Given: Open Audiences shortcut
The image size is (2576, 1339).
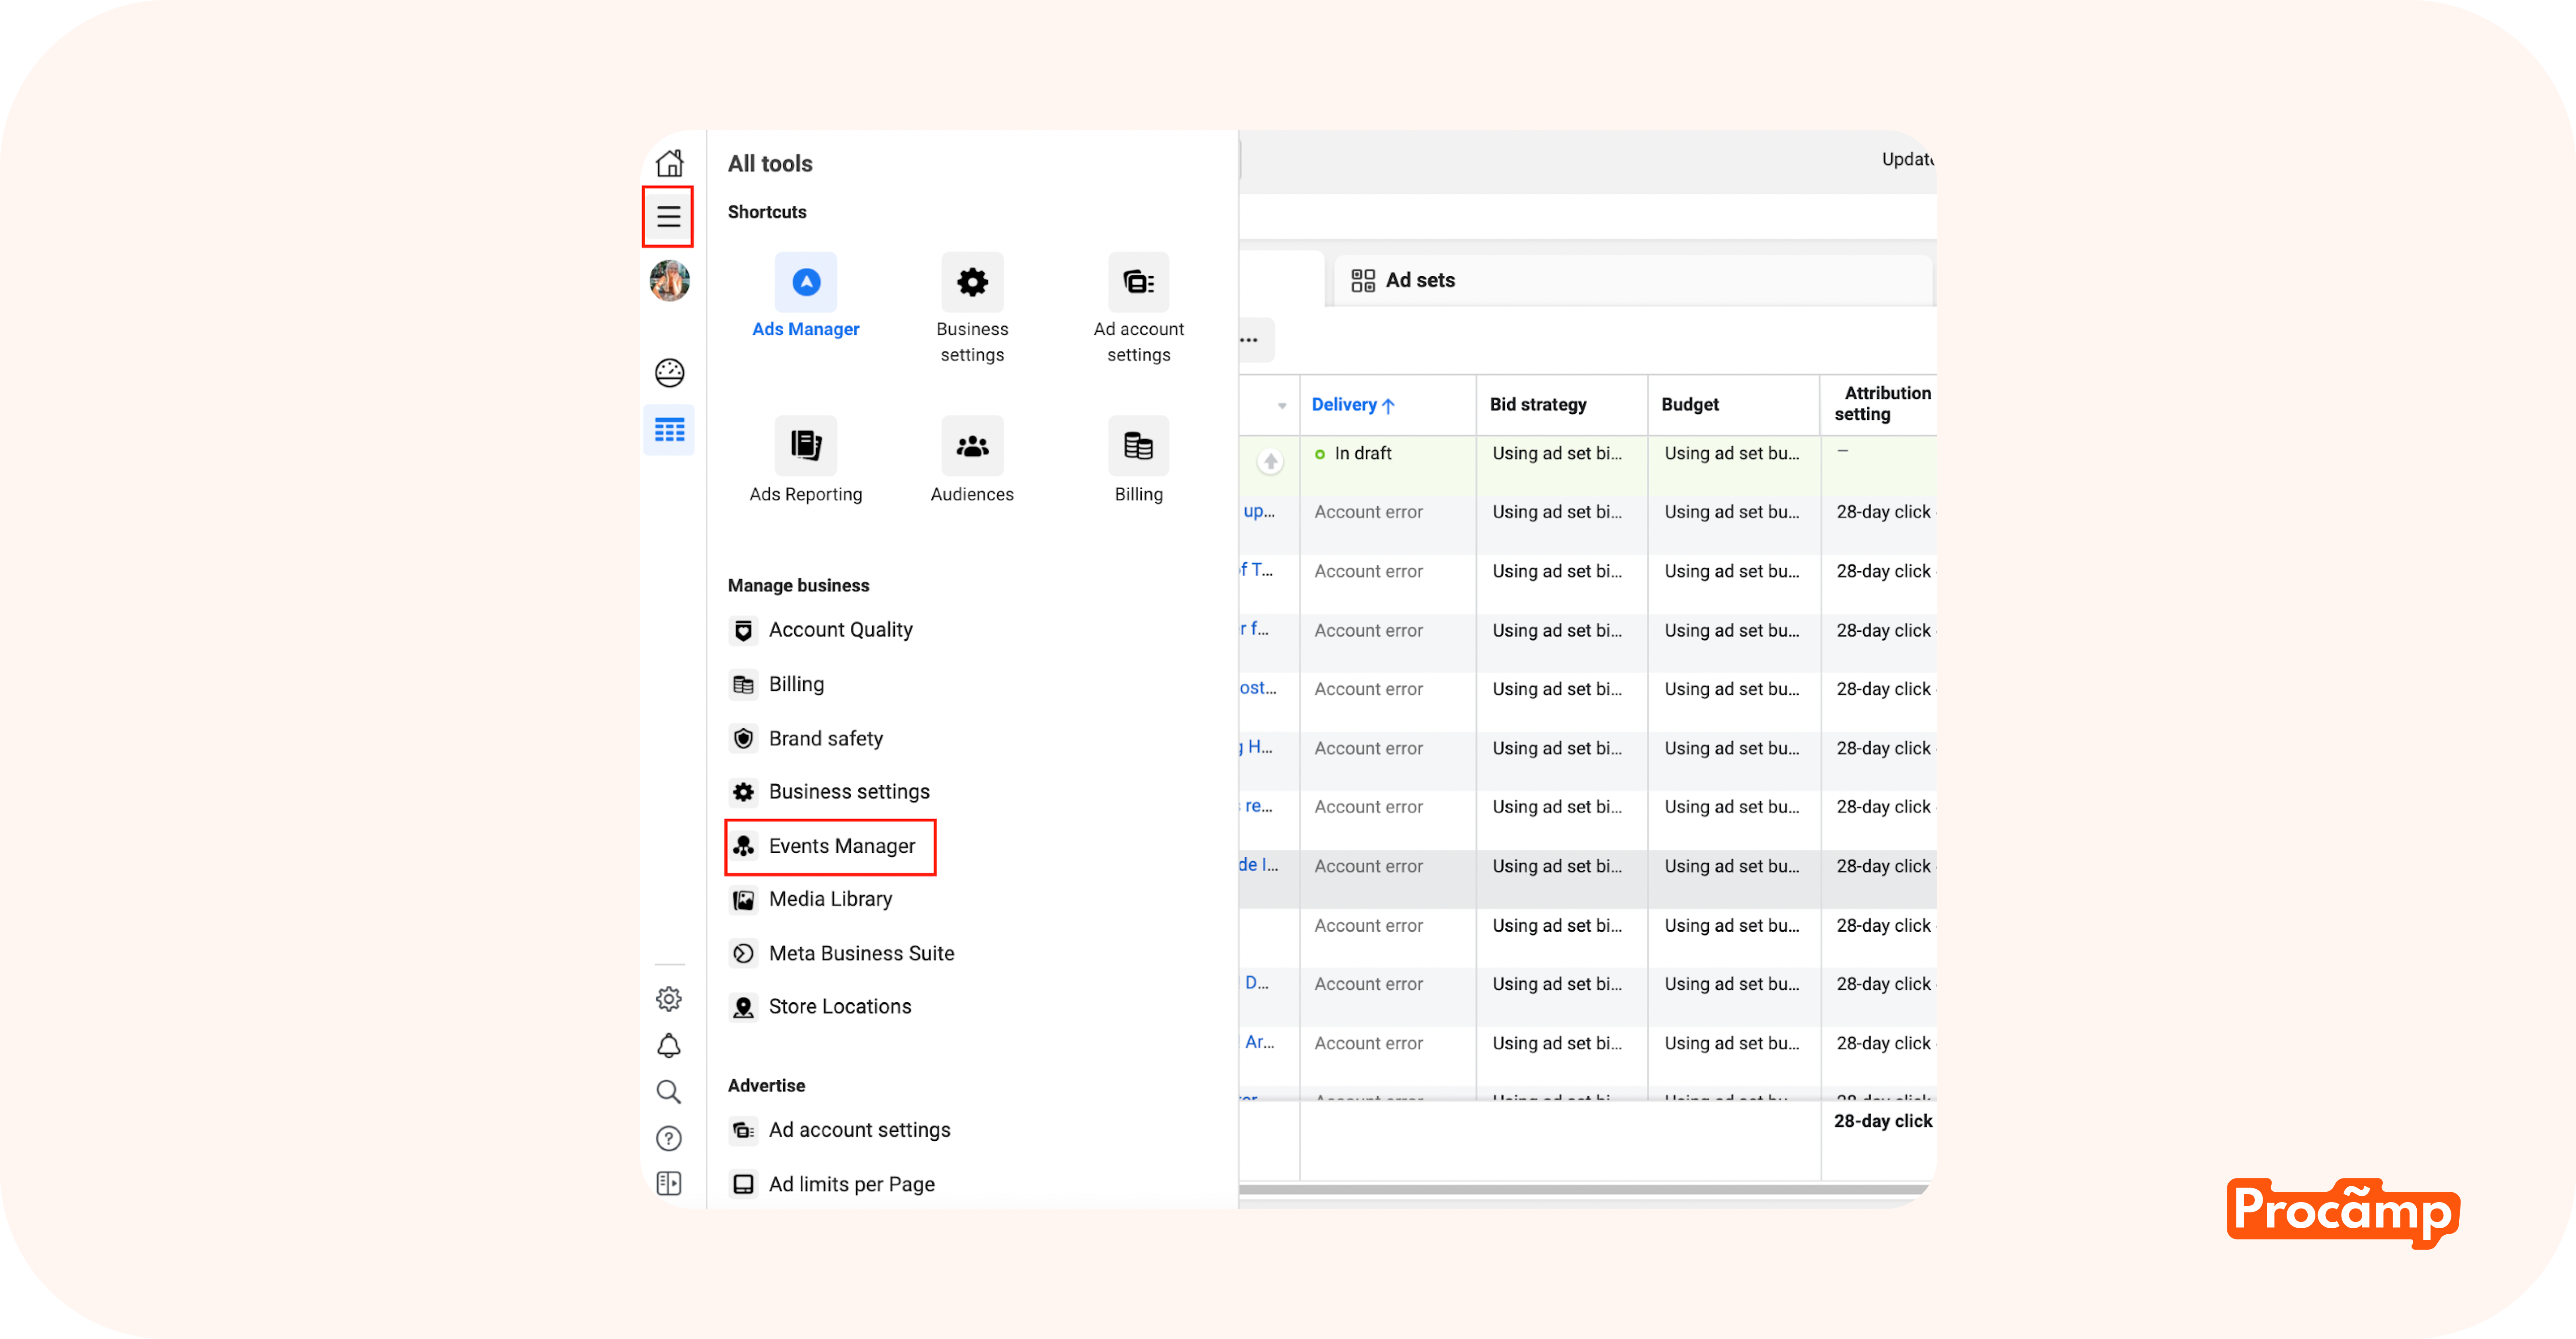Looking at the screenshot, I should coord(972,460).
